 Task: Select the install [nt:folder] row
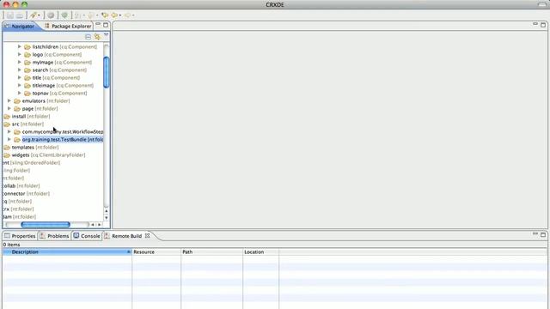(27, 117)
